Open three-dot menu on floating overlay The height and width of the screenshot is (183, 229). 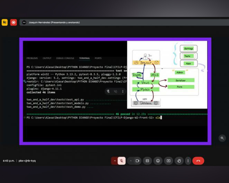tap(123, 91)
